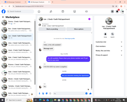127x102 pixels.
Task: Click the phone number message from Lee
Action: (55, 67)
